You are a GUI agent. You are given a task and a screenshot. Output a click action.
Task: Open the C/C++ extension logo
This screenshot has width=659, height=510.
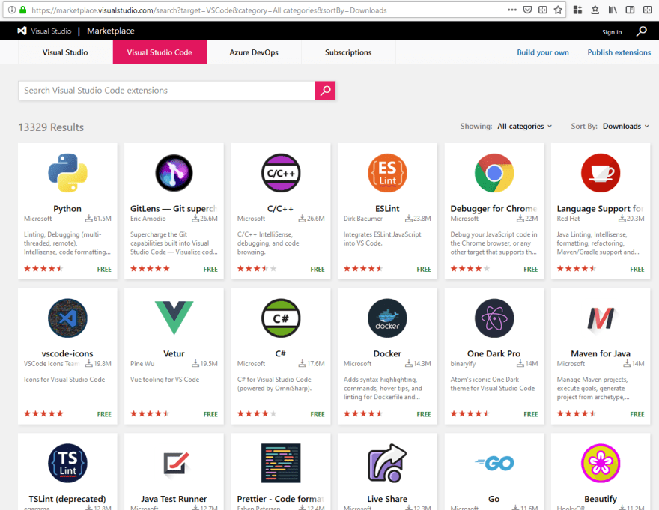click(x=281, y=173)
